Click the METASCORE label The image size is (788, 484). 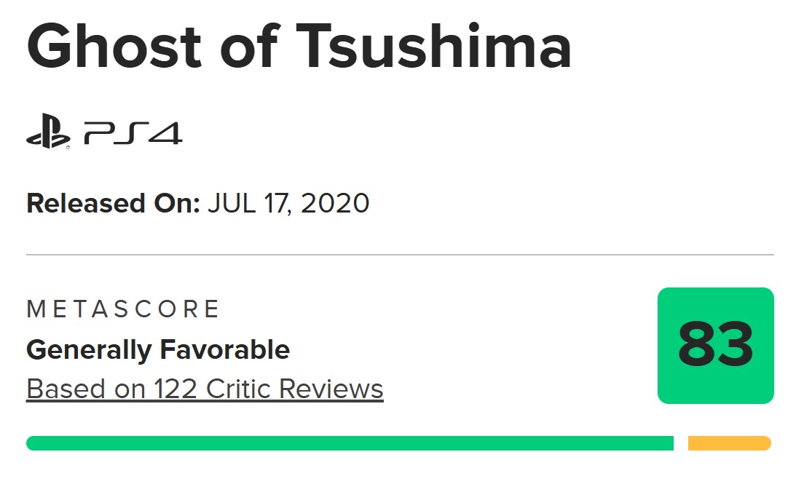(123, 309)
